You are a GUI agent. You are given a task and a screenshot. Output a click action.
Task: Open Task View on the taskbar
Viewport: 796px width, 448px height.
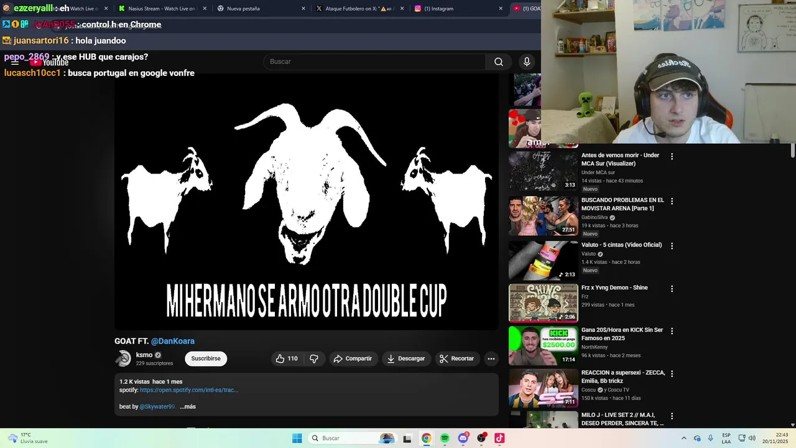407,438
